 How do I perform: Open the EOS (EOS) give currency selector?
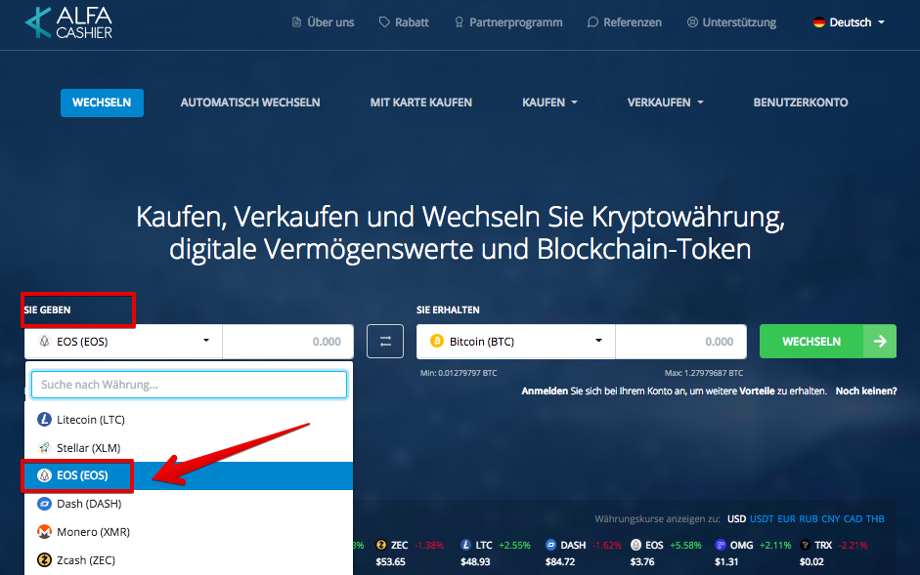tap(124, 341)
